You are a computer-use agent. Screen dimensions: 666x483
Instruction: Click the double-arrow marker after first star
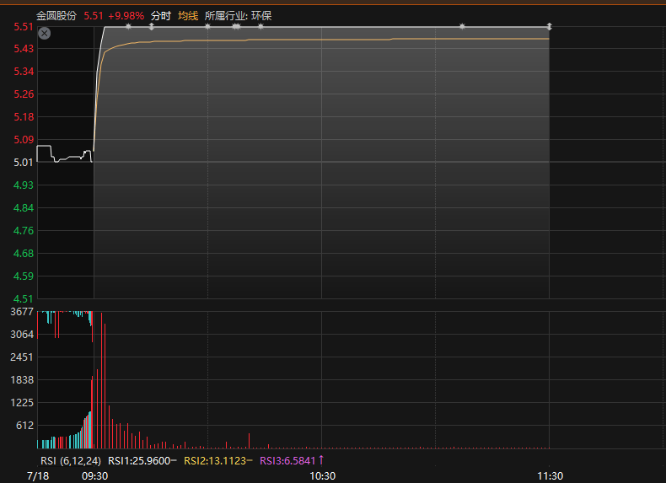click(x=152, y=27)
